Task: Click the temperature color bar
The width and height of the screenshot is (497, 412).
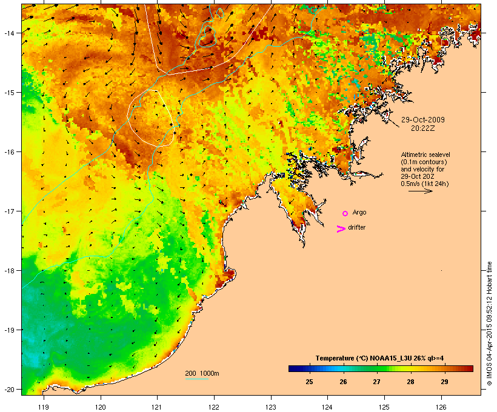Action: click(381, 368)
